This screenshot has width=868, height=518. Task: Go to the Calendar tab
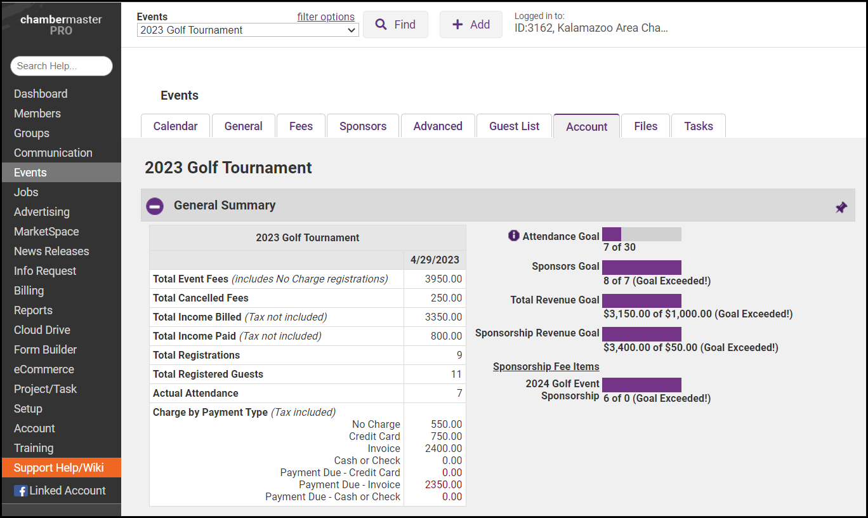click(175, 126)
